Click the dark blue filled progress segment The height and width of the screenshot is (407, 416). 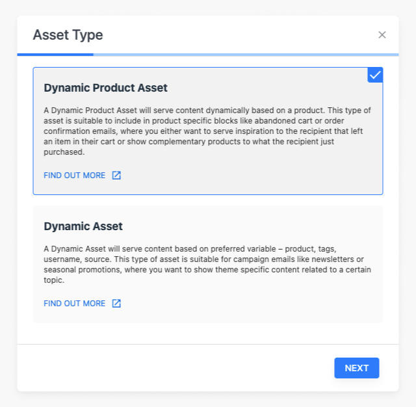point(55,54)
